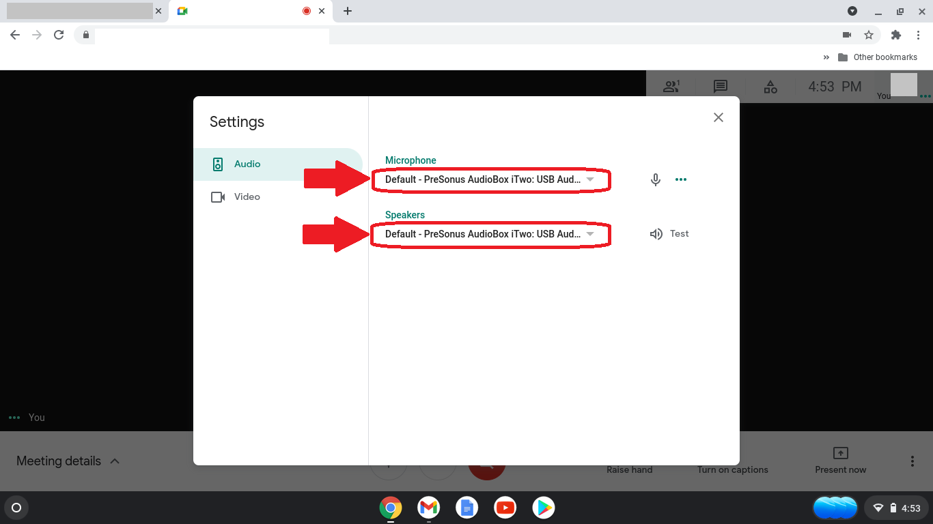Open more options vertical dots menu
The height and width of the screenshot is (524, 933).
912,461
